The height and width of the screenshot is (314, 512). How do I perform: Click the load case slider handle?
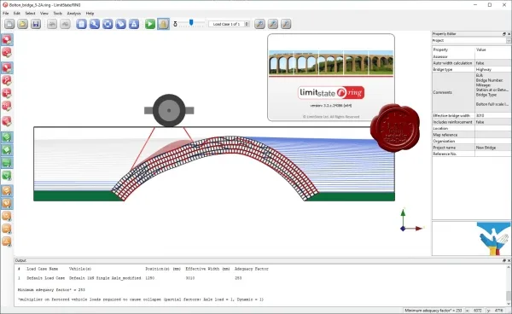[x=191, y=22]
